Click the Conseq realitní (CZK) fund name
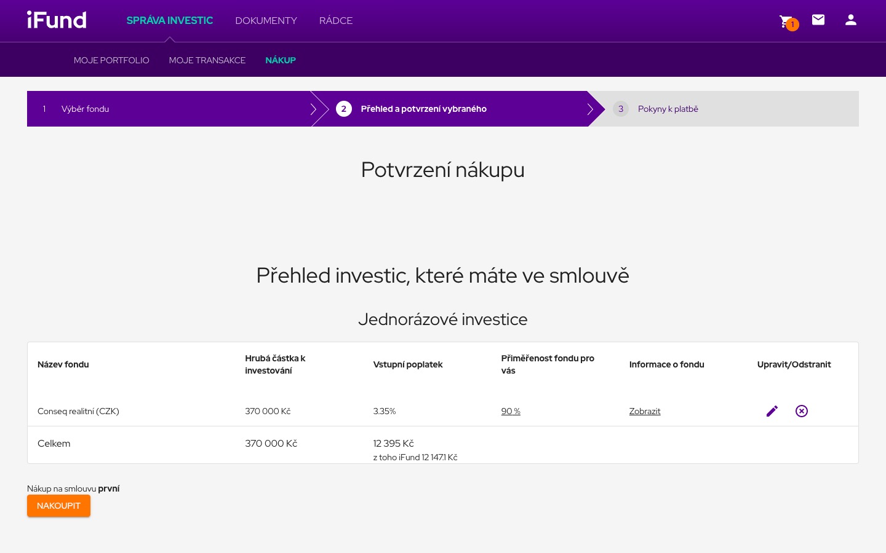Viewport: 886px width, 553px height. [78, 411]
